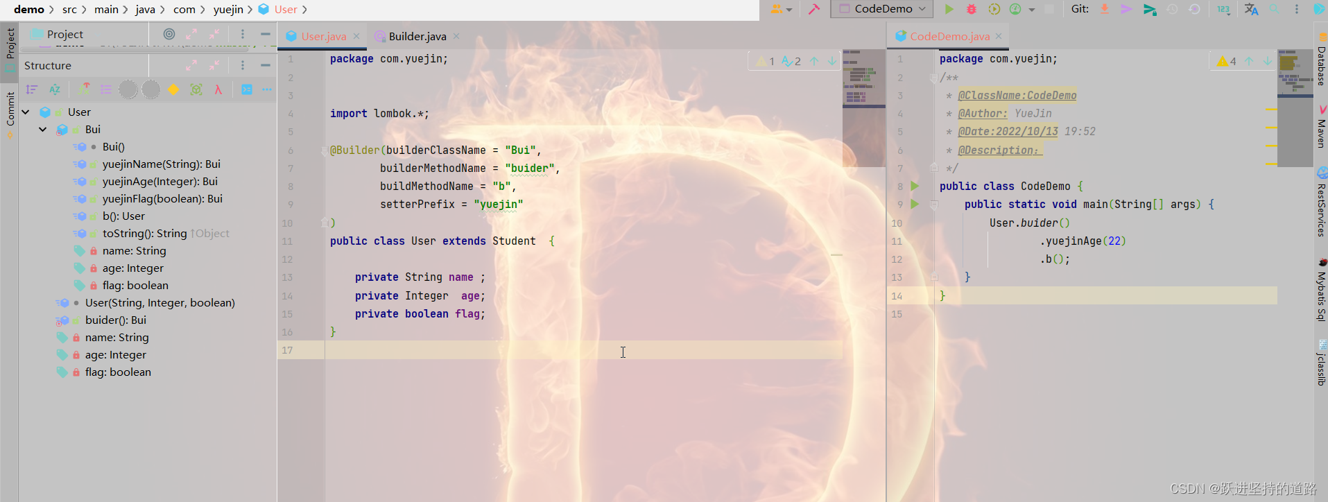Start debugging with the red bug icon
Screen dimensions: 1328x502
pyautogui.click(x=971, y=9)
